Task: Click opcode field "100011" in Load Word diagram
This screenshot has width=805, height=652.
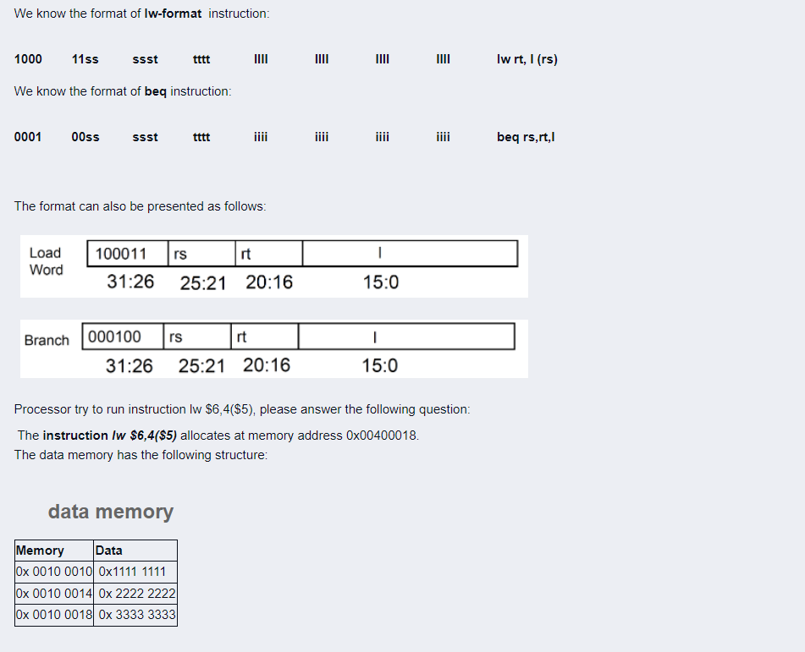Action: tap(124, 252)
